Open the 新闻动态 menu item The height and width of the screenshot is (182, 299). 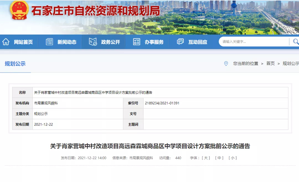pos(67,42)
